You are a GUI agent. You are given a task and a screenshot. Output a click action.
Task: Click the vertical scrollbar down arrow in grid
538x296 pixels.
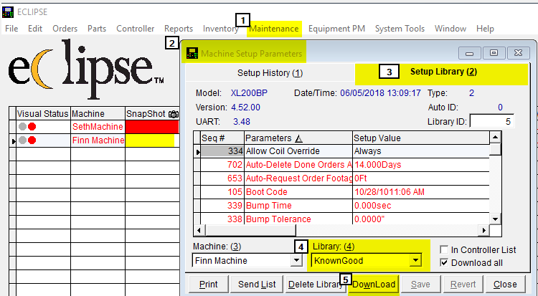point(495,219)
